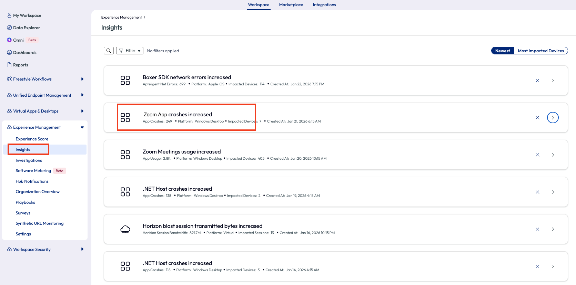Open Synthetic URL Monitoring in sidebar
Screen dimensions: 576x285
(40, 223)
